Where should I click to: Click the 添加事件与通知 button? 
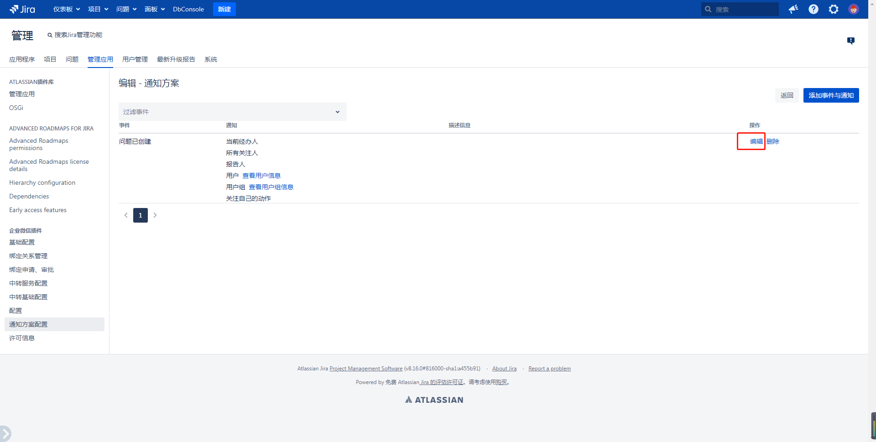(831, 95)
